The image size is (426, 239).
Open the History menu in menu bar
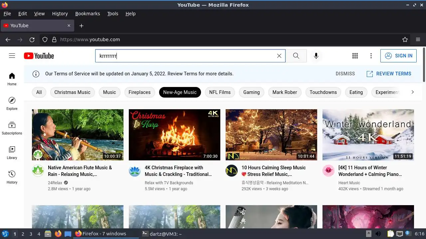tap(60, 14)
